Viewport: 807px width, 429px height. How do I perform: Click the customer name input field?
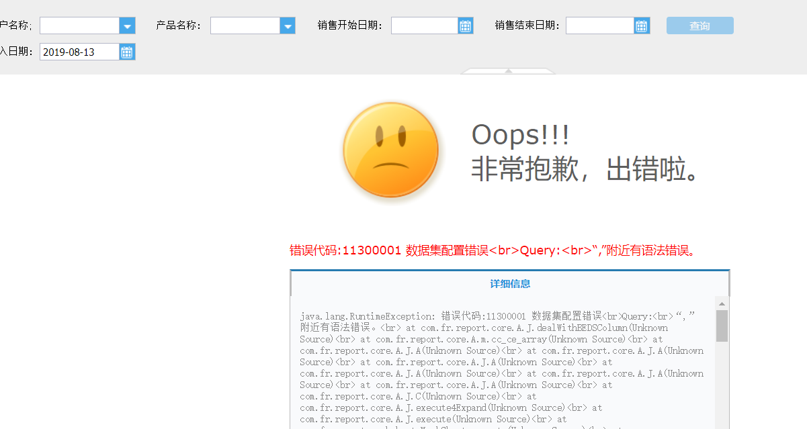(79, 26)
